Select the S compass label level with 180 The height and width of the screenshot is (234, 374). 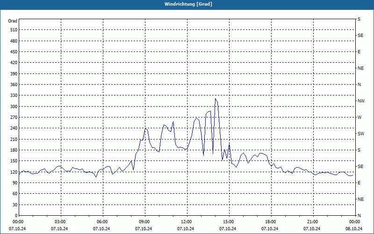click(x=359, y=150)
